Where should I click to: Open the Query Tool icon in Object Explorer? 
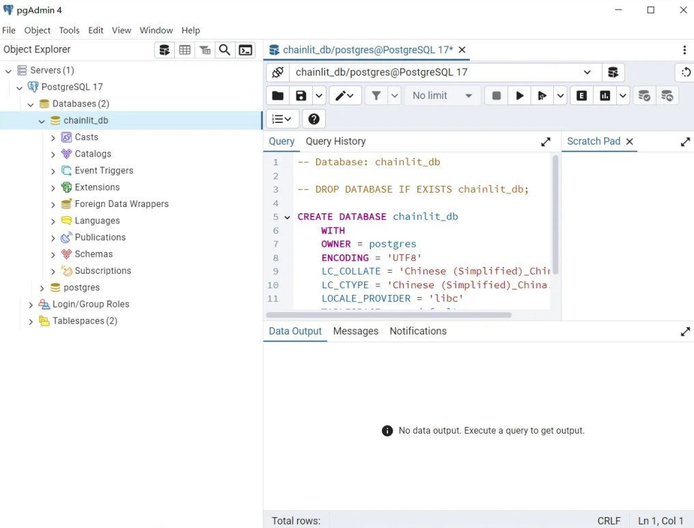click(x=164, y=50)
